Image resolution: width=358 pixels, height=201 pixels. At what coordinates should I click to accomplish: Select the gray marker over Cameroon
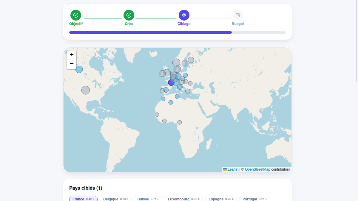(180, 122)
